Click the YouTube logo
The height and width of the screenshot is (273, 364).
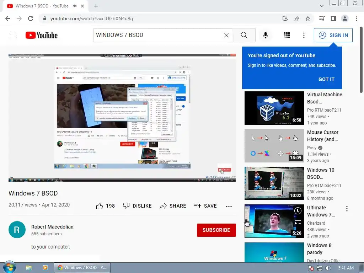(x=42, y=35)
